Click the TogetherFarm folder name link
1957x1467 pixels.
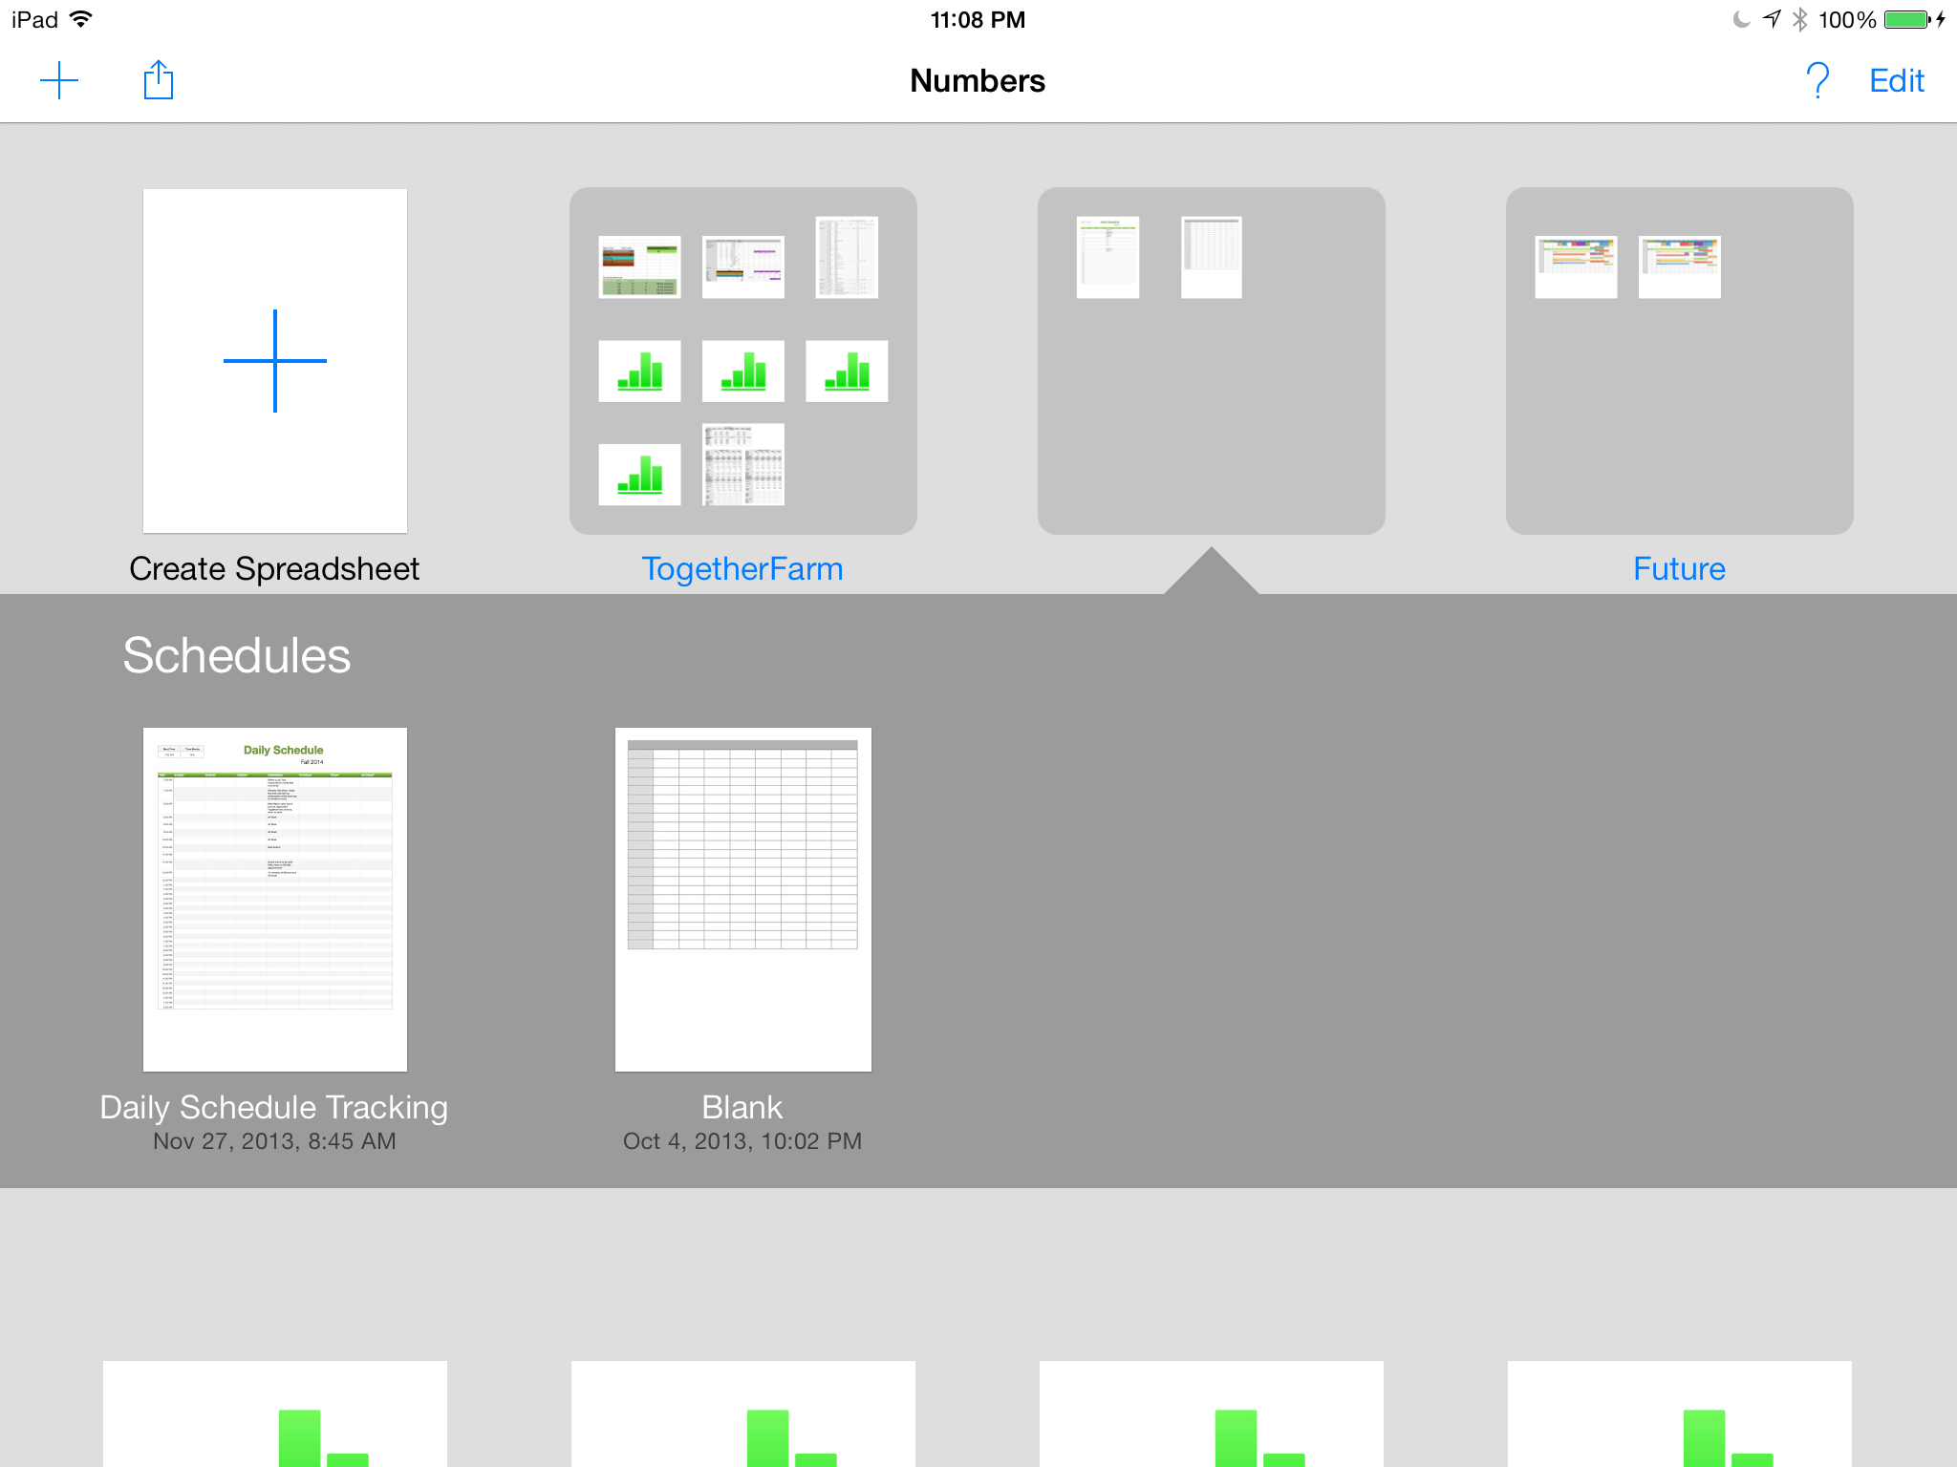pos(742,569)
